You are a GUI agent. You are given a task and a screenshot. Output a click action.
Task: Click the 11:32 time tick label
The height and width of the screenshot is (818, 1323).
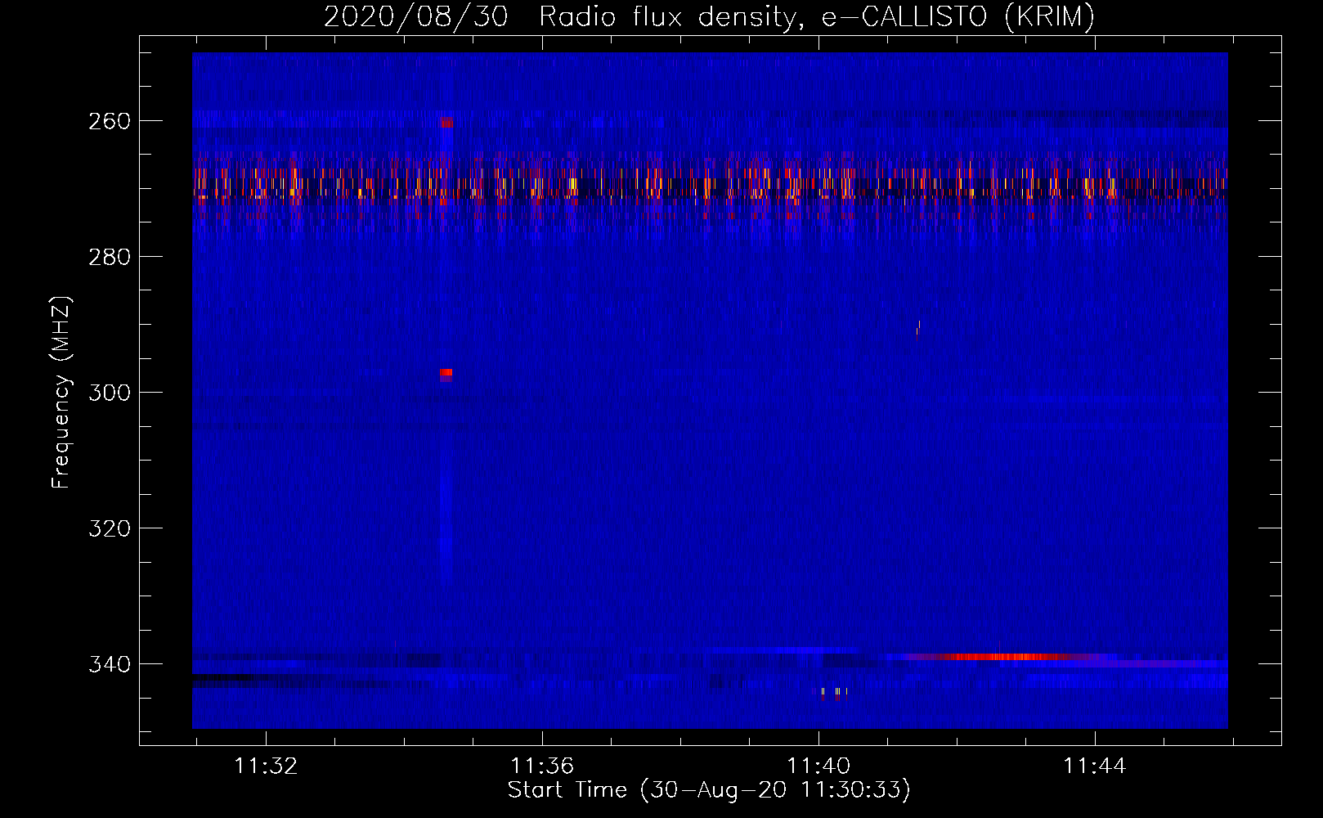pos(266,766)
